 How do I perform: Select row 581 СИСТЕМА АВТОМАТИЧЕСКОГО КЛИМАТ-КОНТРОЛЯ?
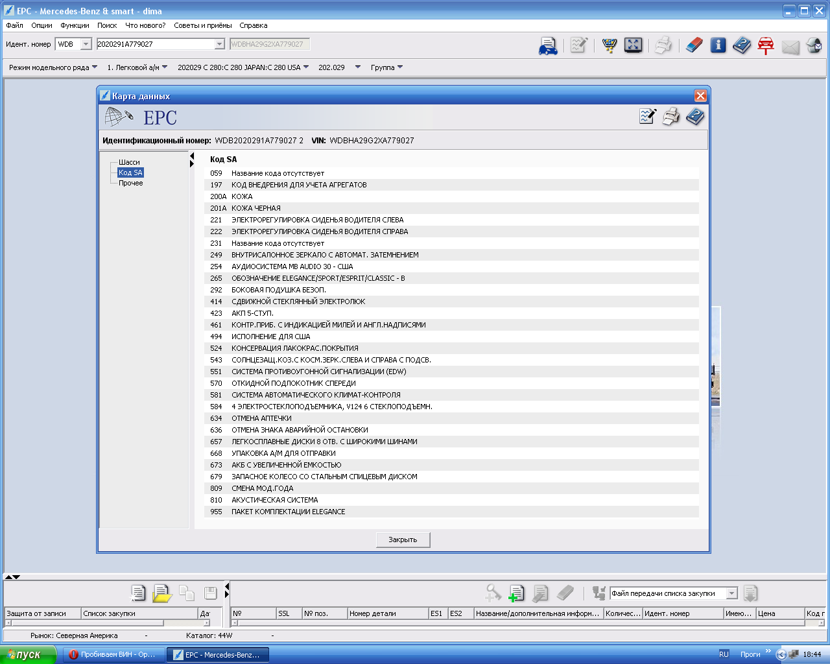[451, 395]
